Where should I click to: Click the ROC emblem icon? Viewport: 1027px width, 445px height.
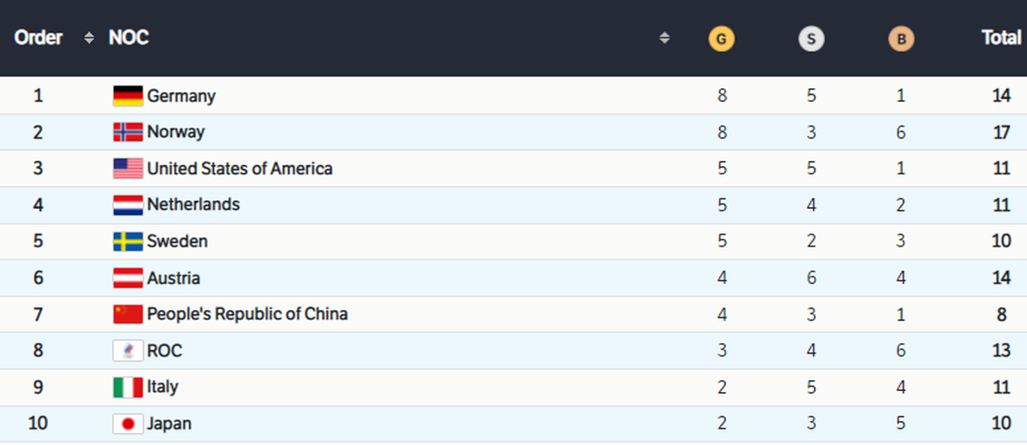(x=128, y=351)
